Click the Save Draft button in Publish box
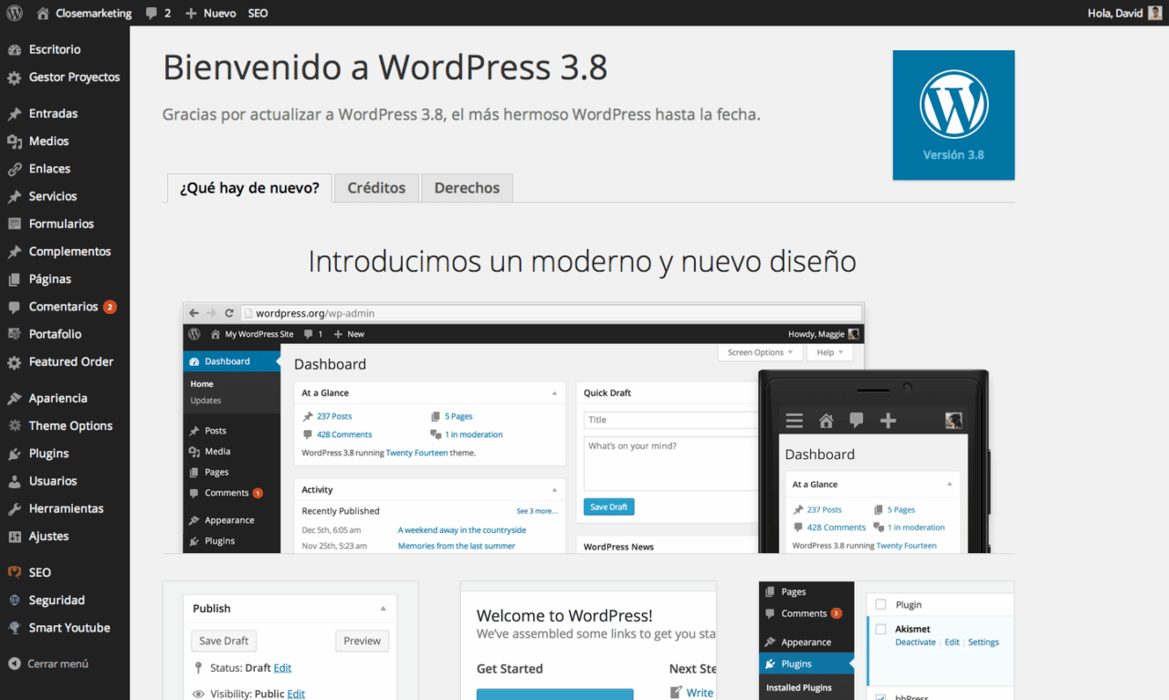This screenshot has height=700, width=1169. [x=224, y=641]
